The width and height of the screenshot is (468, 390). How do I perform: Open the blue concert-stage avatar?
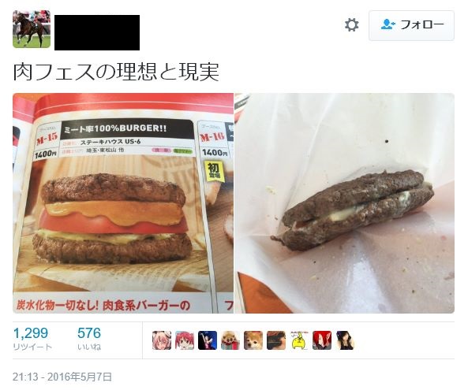tap(208, 340)
